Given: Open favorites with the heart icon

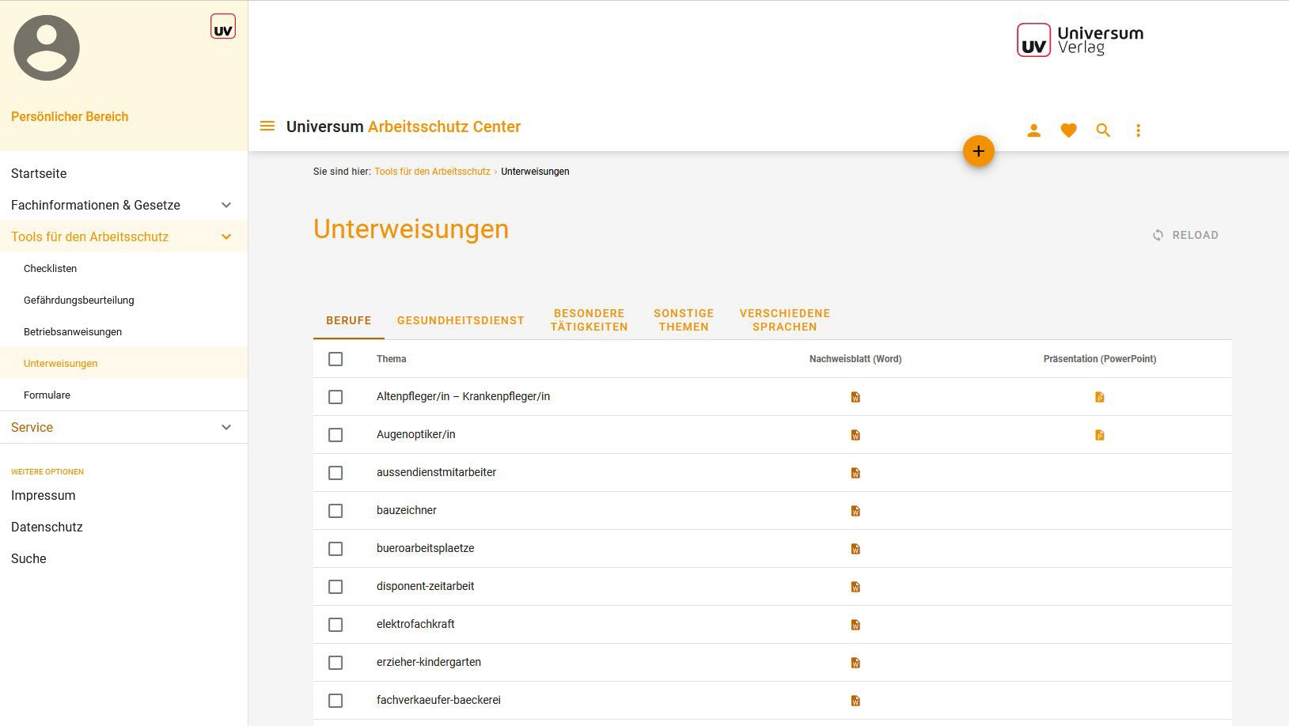Looking at the screenshot, I should click(1068, 130).
